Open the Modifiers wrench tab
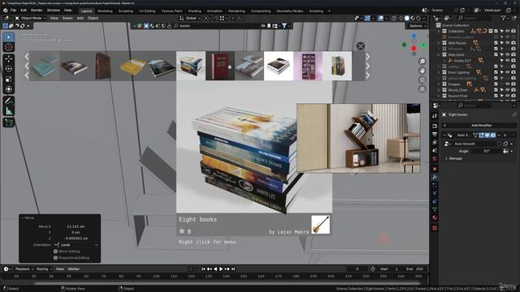Viewport: 520px width, 292px height. [x=435, y=177]
